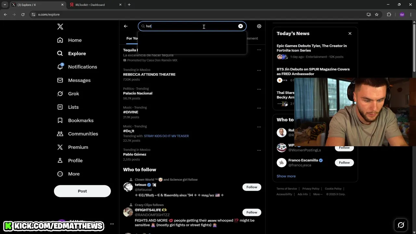Open Chrome profile Ed avatar
The image size is (416, 234).
pos(402,15)
